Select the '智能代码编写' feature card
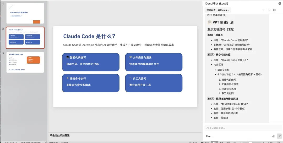The width and height of the screenshot is (283, 143). coord(91,62)
